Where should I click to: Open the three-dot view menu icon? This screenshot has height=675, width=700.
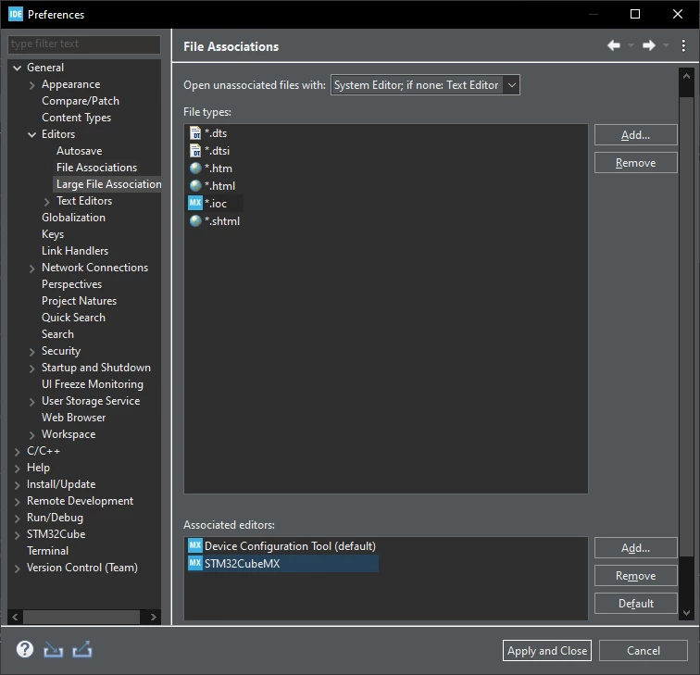point(683,45)
